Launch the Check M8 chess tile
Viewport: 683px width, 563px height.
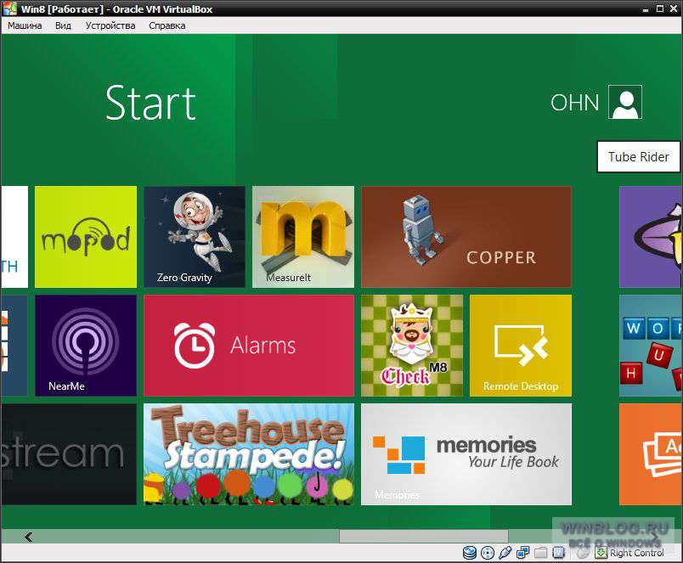[x=412, y=346]
